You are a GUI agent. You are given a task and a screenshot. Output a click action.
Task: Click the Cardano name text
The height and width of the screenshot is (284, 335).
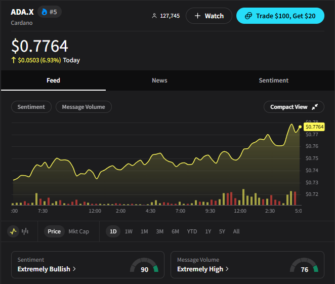(22, 23)
